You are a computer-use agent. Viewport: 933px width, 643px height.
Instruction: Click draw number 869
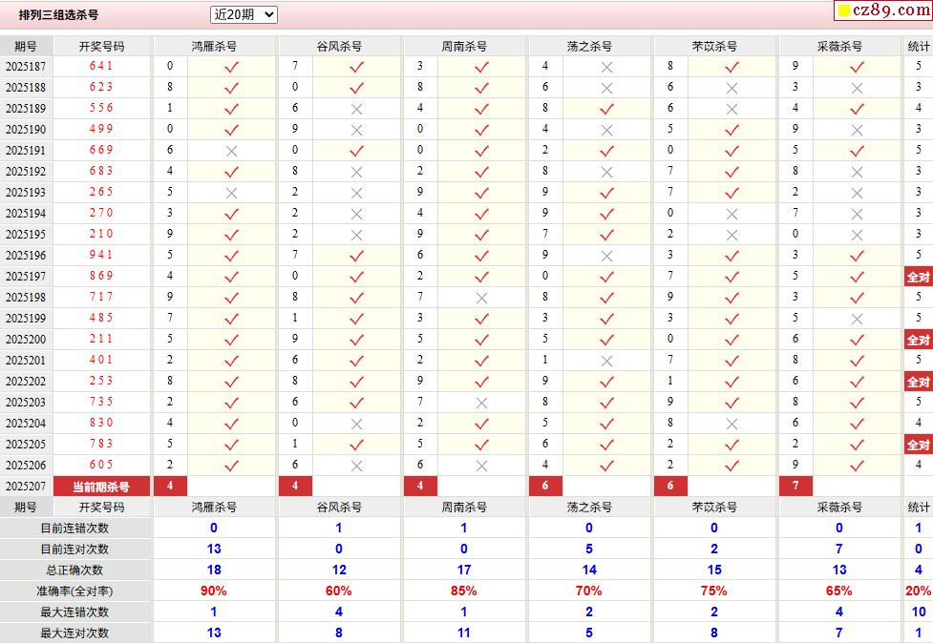tap(101, 276)
